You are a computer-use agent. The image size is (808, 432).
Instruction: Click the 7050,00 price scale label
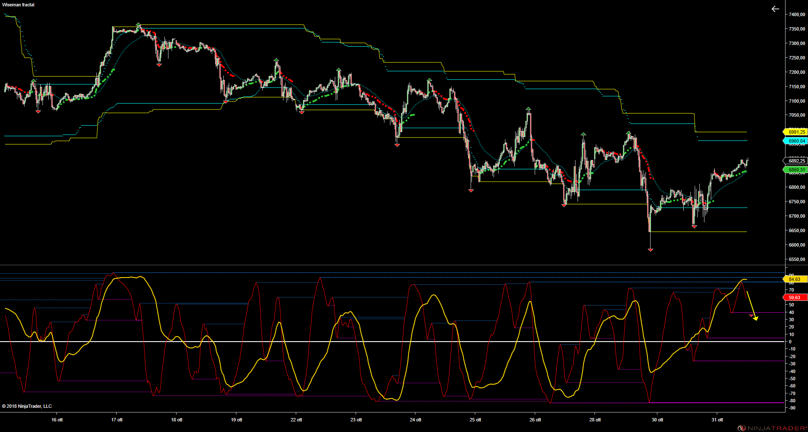click(797, 115)
